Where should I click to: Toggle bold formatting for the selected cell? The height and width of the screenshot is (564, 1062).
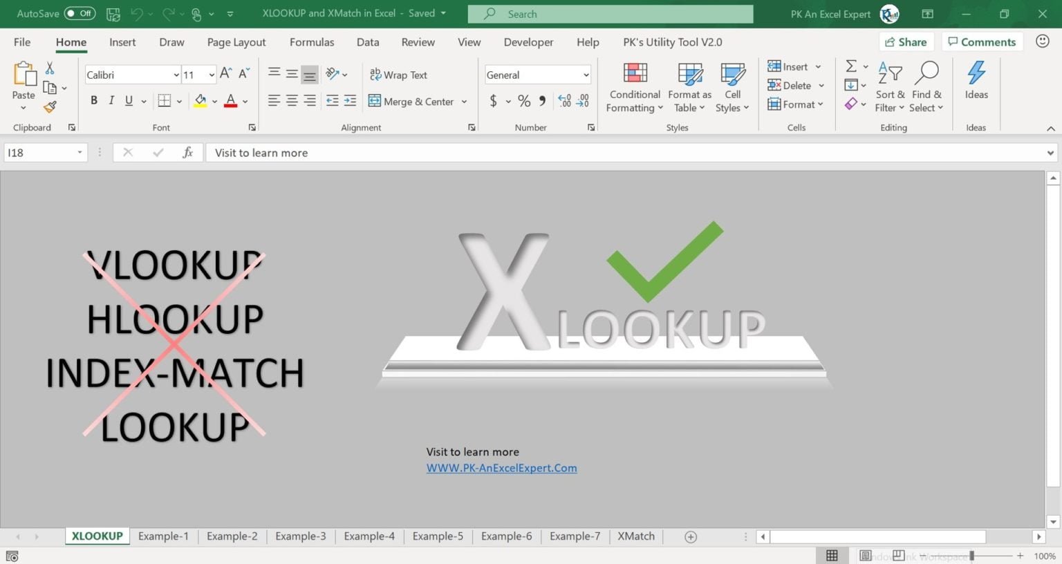(x=94, y=100)
